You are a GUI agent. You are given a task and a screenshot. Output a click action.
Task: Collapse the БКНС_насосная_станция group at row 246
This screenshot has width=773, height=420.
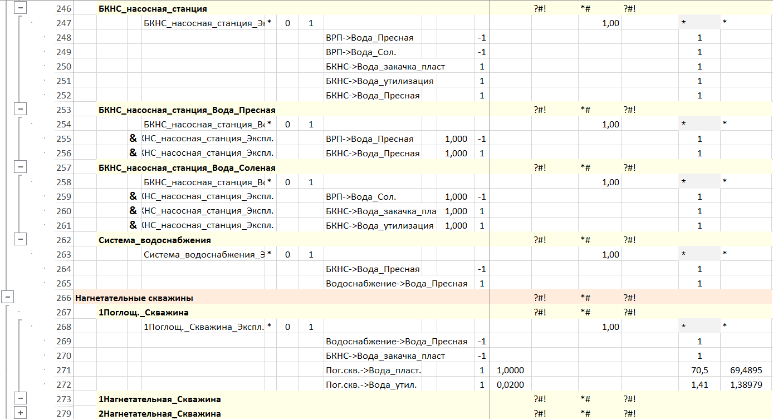point(21,9)
